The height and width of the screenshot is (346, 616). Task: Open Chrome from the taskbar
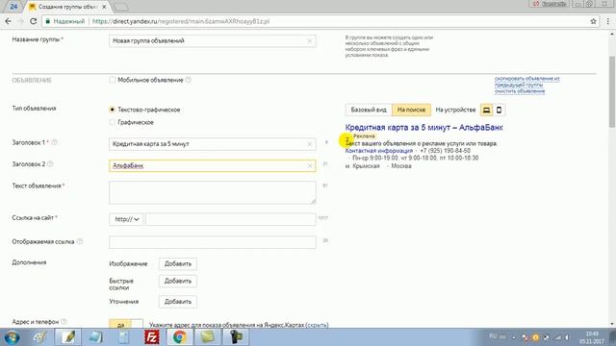[180, 337]
